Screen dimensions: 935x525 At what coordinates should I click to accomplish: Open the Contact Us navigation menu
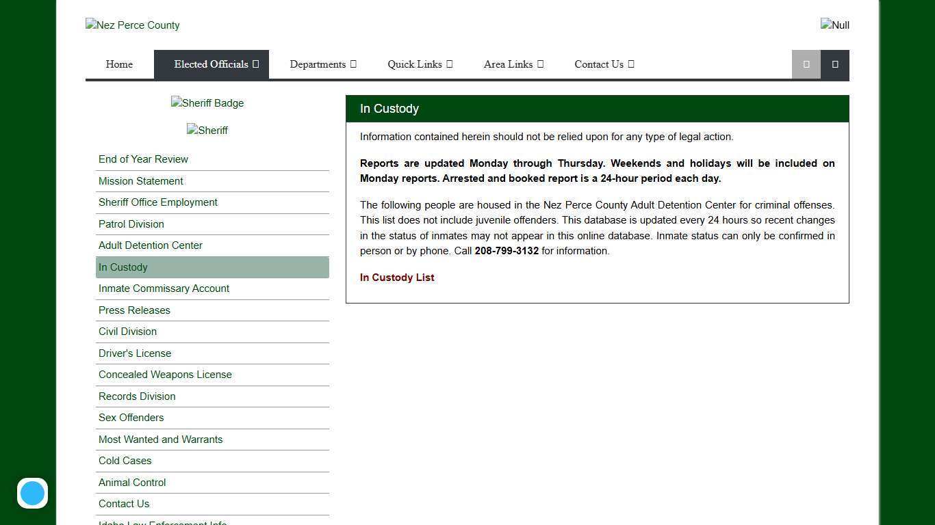(604, 64)
